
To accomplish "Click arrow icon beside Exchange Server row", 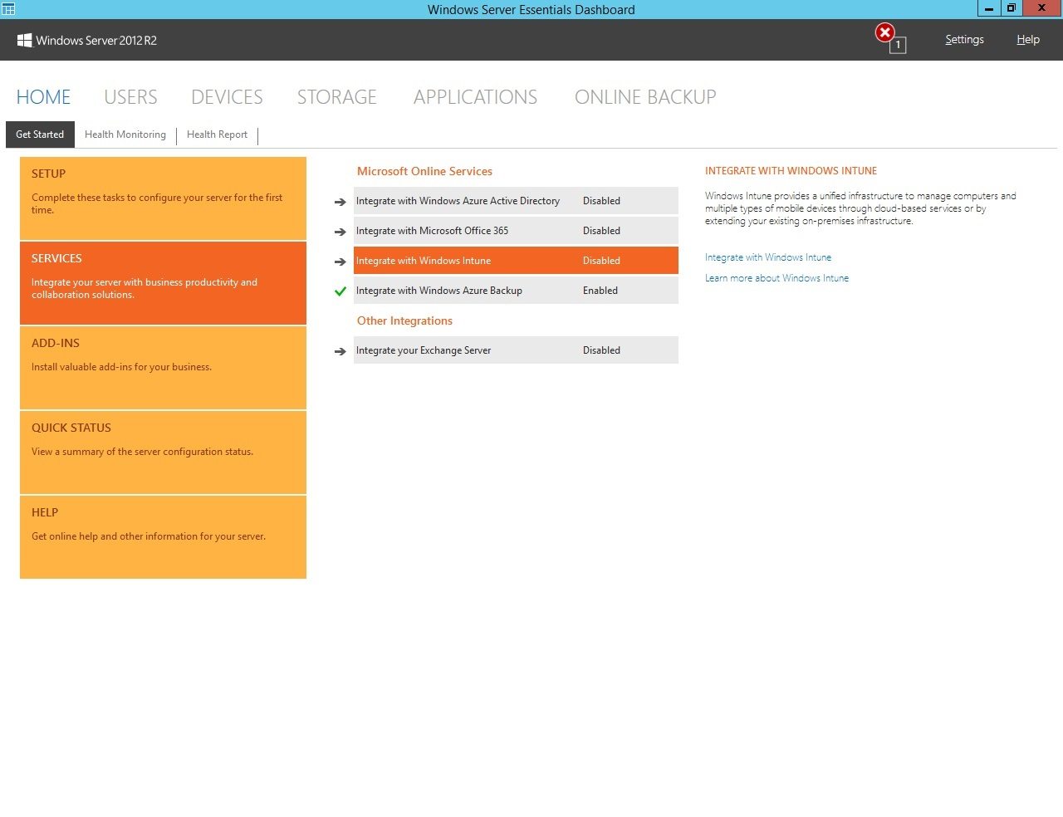I will [340, 351].
